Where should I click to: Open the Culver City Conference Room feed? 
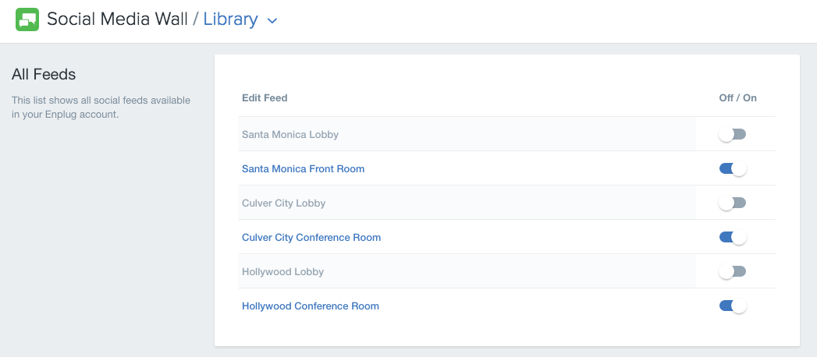[311, 237]
